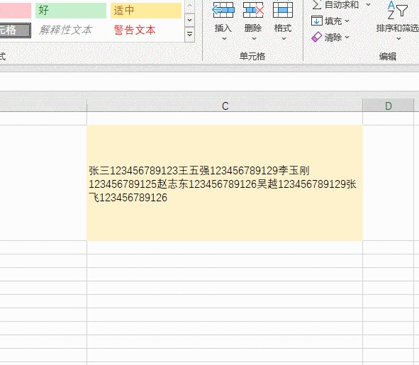
Task: Open the 删除 dropdown arrow
Action: [x=254, y=39]
